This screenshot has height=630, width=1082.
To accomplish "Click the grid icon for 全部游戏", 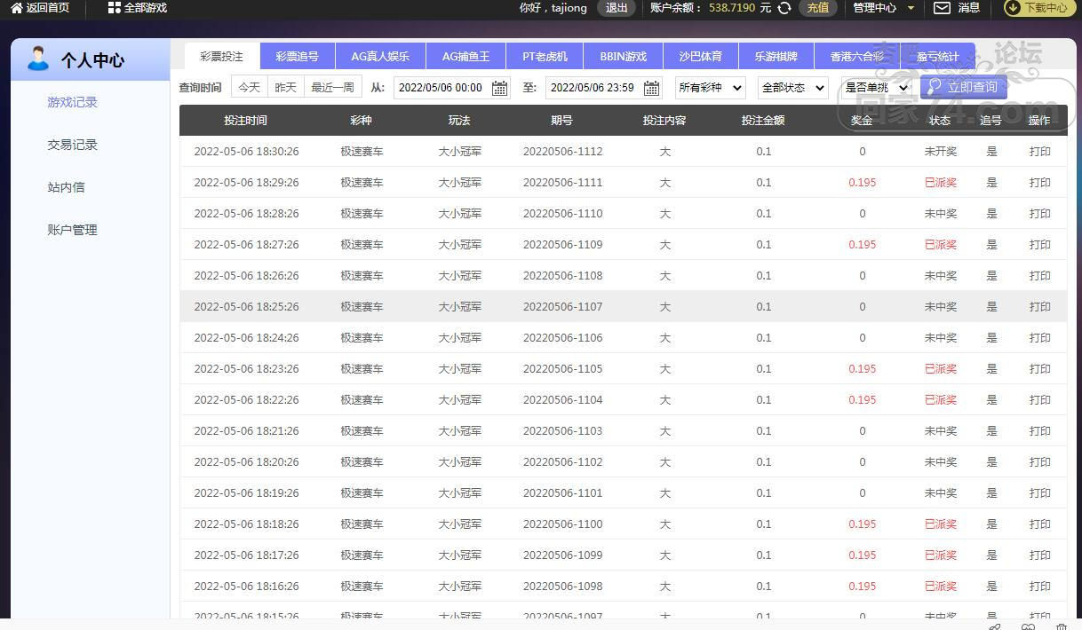I will tap(114, 8).
